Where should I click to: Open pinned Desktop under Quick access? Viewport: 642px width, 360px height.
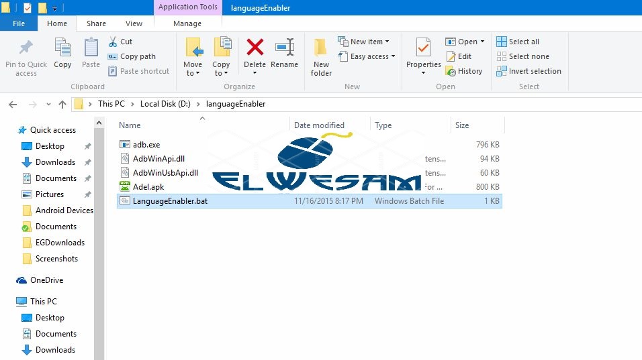50,146
